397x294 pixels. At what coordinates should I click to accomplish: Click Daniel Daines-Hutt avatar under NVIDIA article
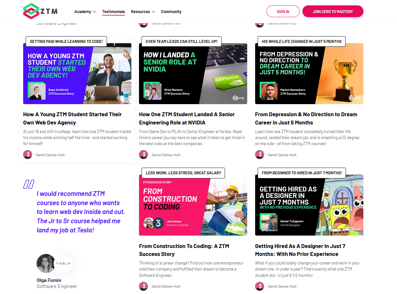click(x=143, y=155)
